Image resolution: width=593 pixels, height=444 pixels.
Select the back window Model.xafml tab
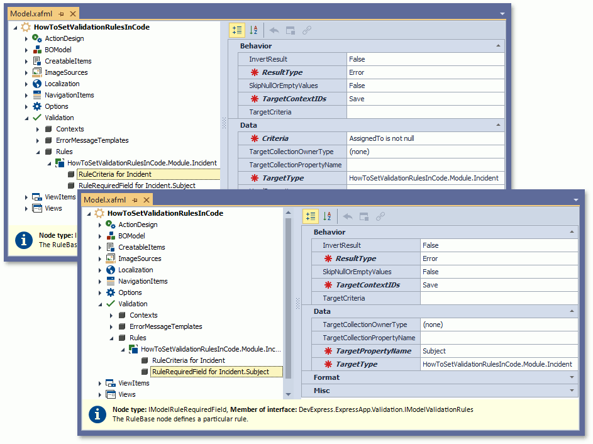31,13
